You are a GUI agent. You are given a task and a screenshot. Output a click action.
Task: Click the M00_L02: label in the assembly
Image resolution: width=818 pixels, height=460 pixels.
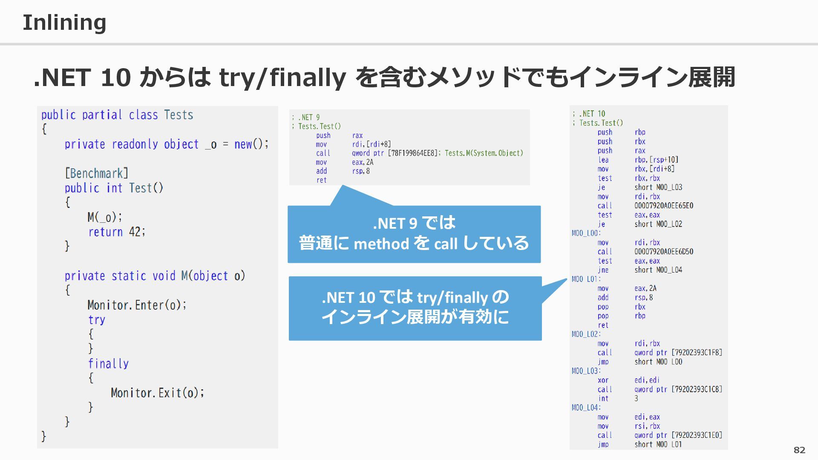[586, 334]
